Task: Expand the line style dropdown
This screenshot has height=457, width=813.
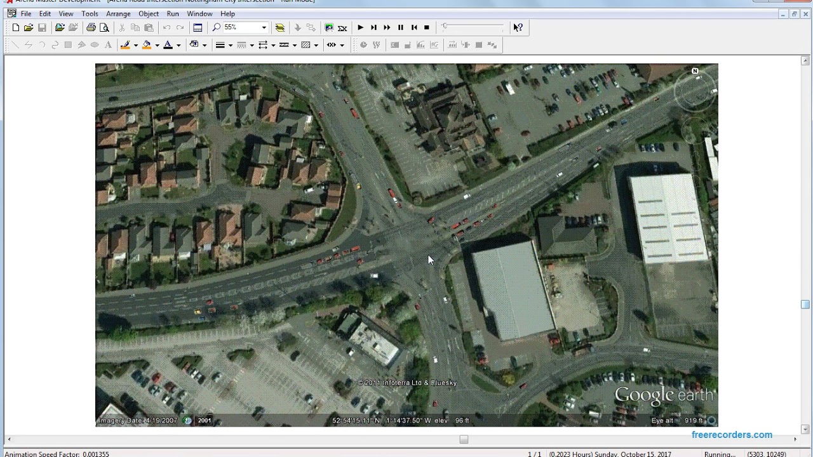Action: point(252,45)
